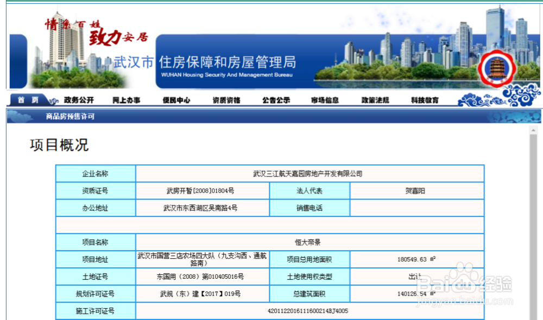Select the 企业名称 label cell
This screenshot has height=320, width=543.
[95, 174]
